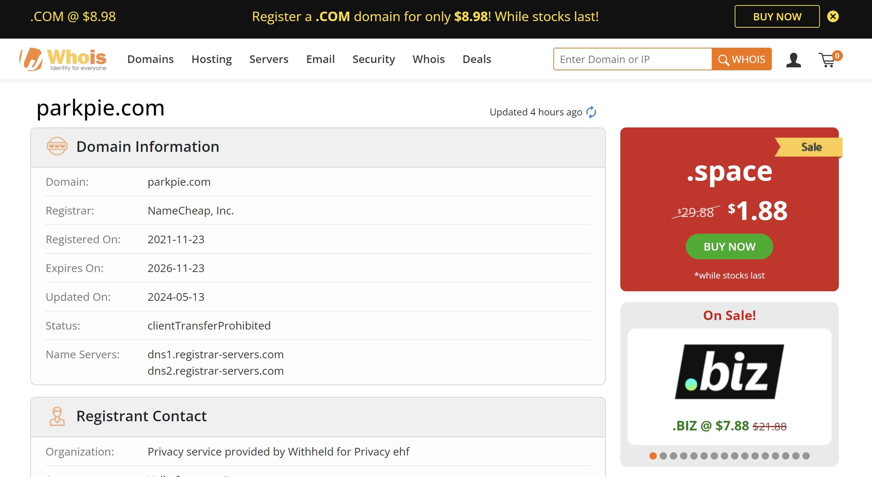Select the first orange carousel dot

click(653, 456)
